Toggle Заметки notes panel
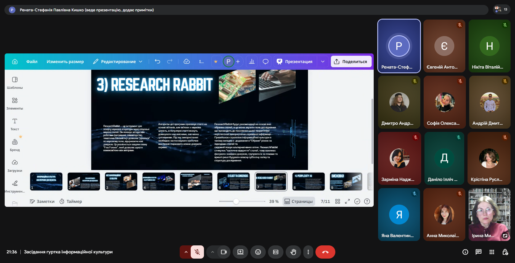 pyautogui.click(x=42, y=201)
